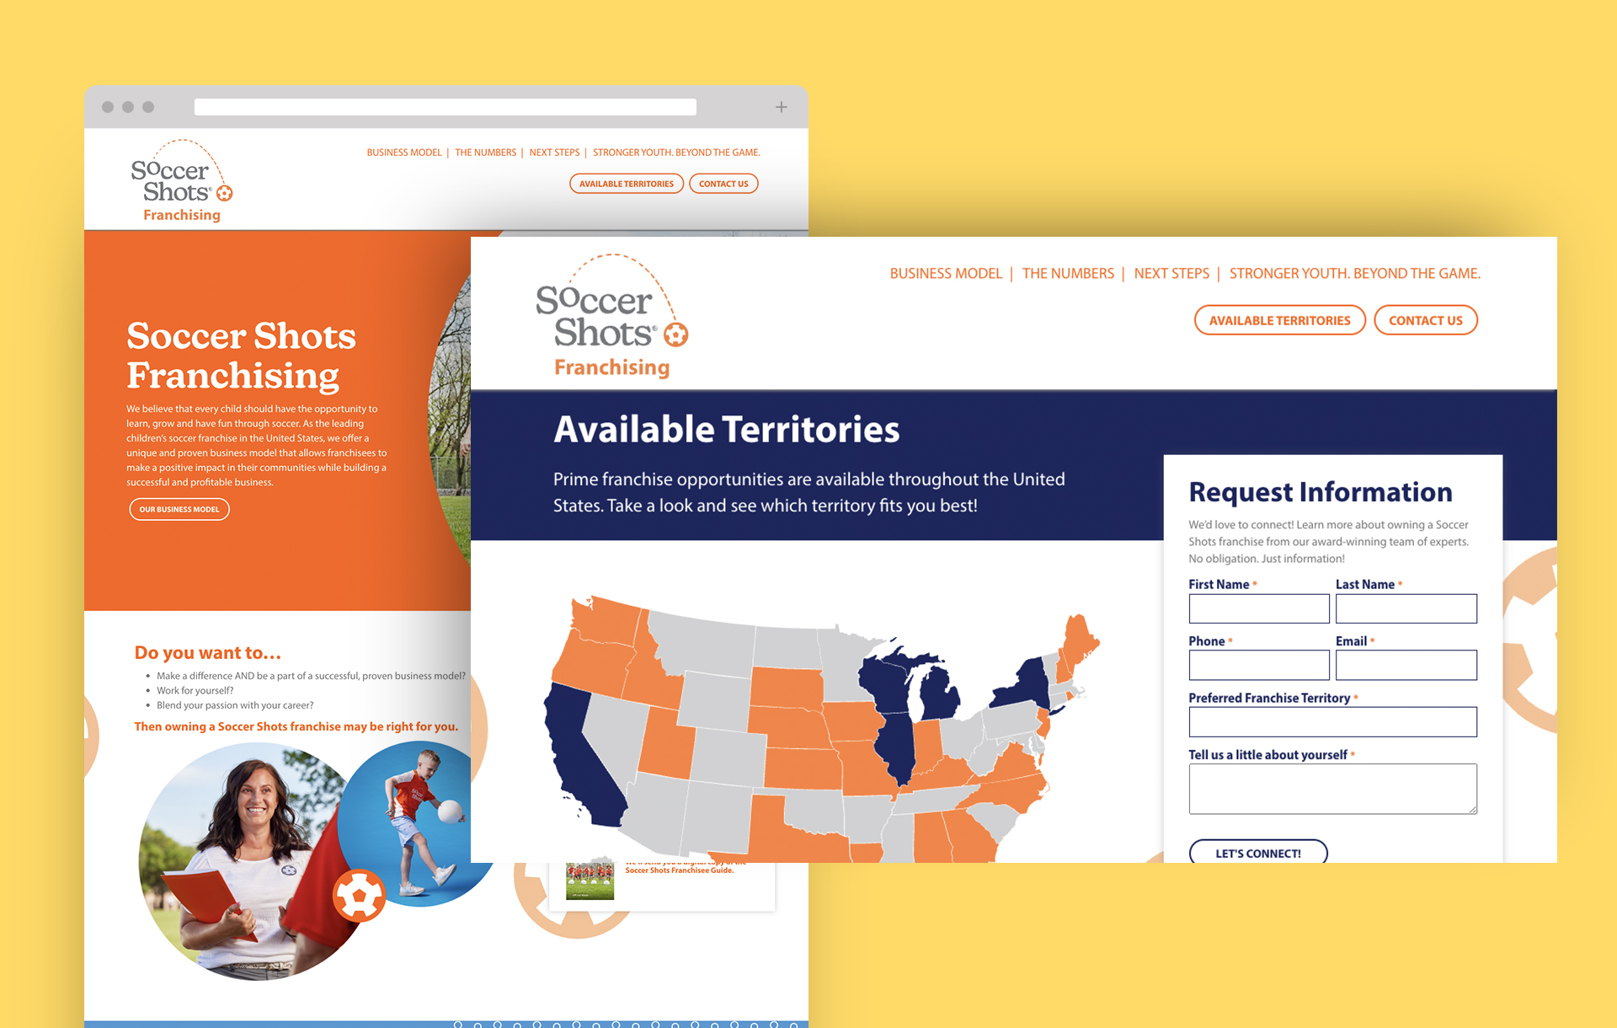Click the LET'S CONNECT! submit button
The image size is (1617, 1028).
[1255, 853]
